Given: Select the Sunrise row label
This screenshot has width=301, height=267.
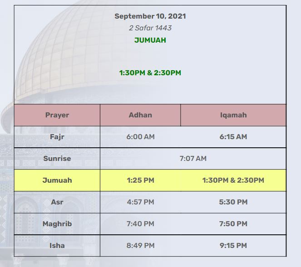Looking at the screenshot, I should click(57, 159).
